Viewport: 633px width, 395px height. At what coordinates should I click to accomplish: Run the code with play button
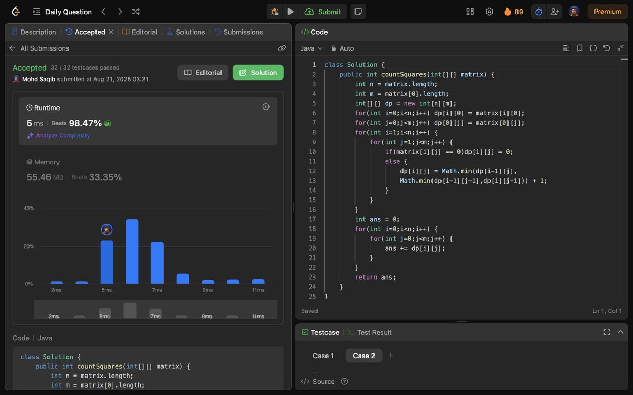(x=291, y=12)
